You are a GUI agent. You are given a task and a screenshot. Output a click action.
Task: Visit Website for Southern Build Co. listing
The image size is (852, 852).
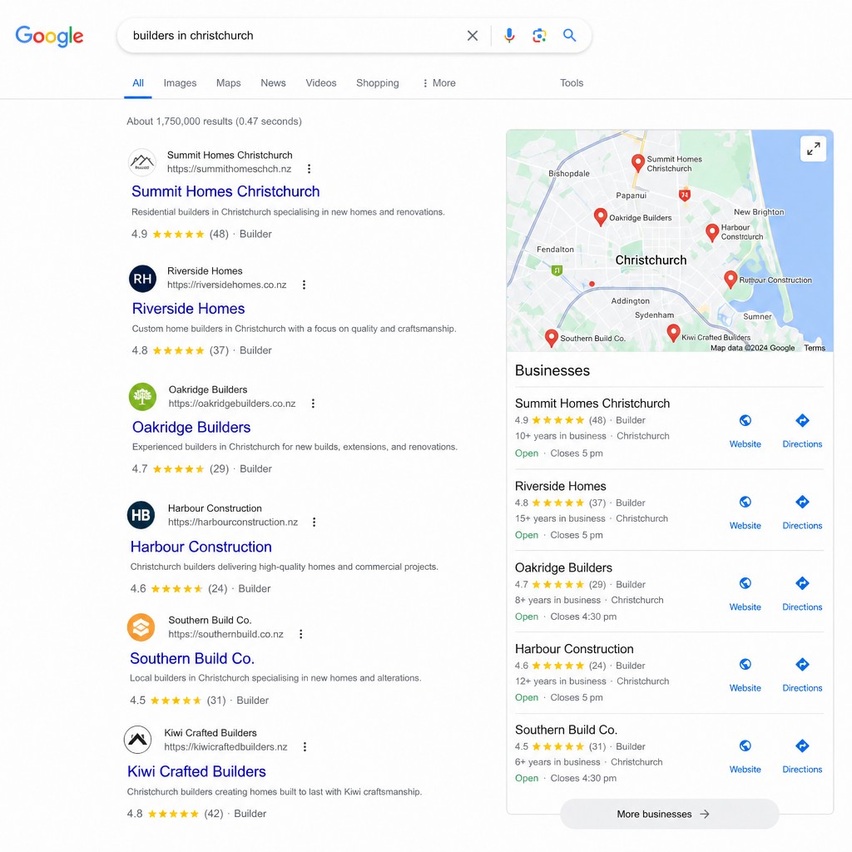745,757
